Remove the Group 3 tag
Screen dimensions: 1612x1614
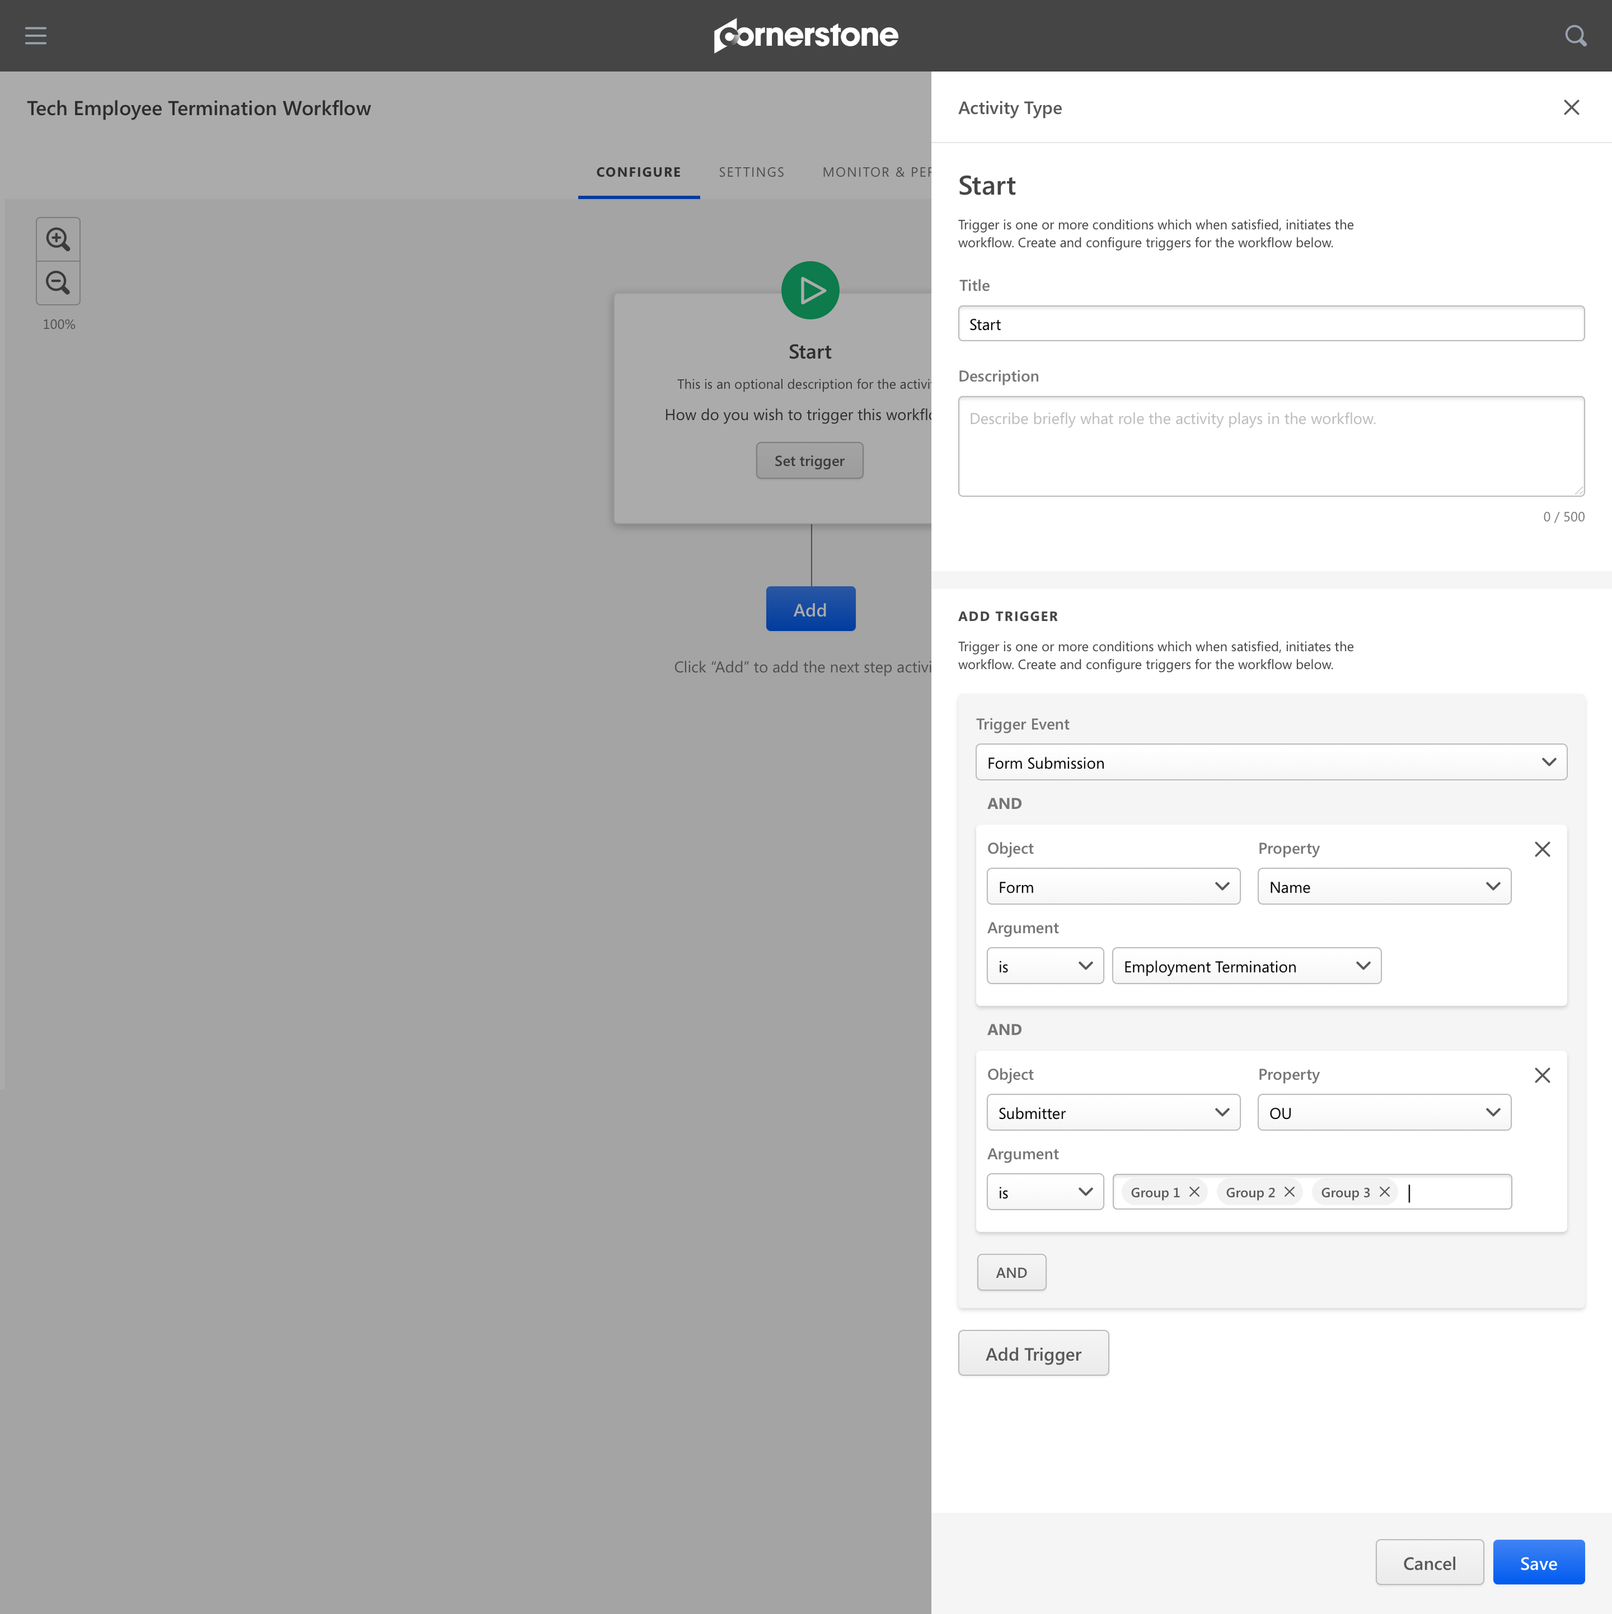1384,1192
